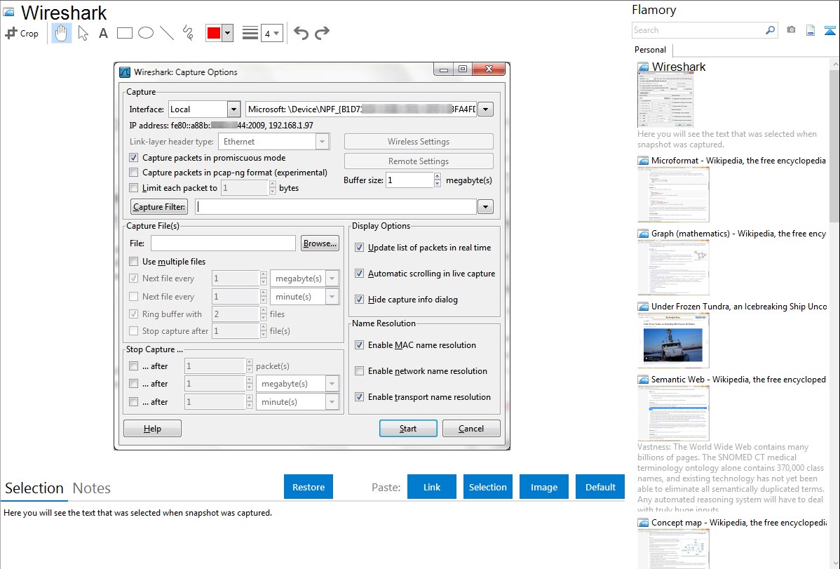Open the line thickness dropdown

[271, 33]
